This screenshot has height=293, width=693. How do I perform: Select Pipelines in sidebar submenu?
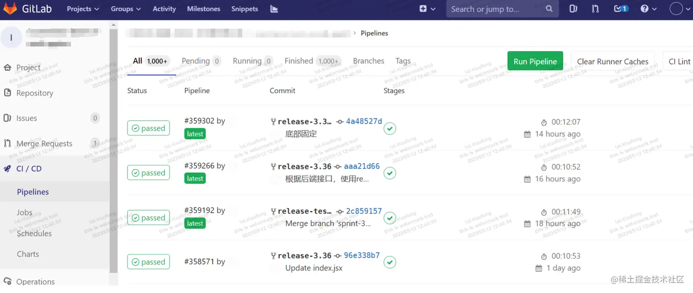[33, 192]
